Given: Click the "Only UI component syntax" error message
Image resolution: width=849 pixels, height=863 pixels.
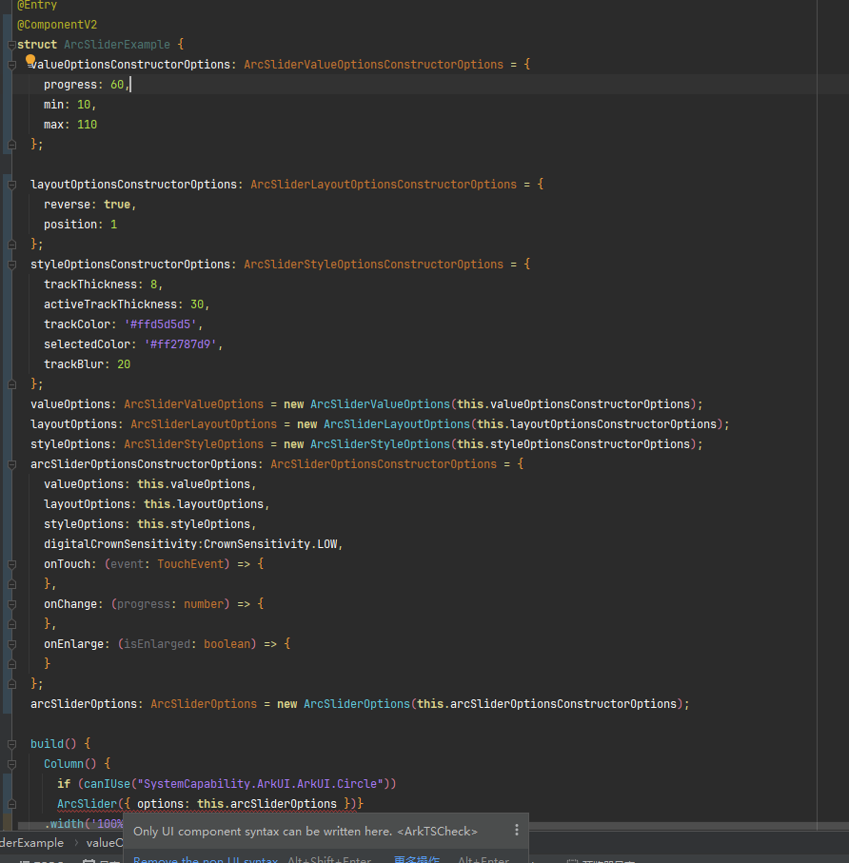Looking at the screenshot, I should (306, 831).
